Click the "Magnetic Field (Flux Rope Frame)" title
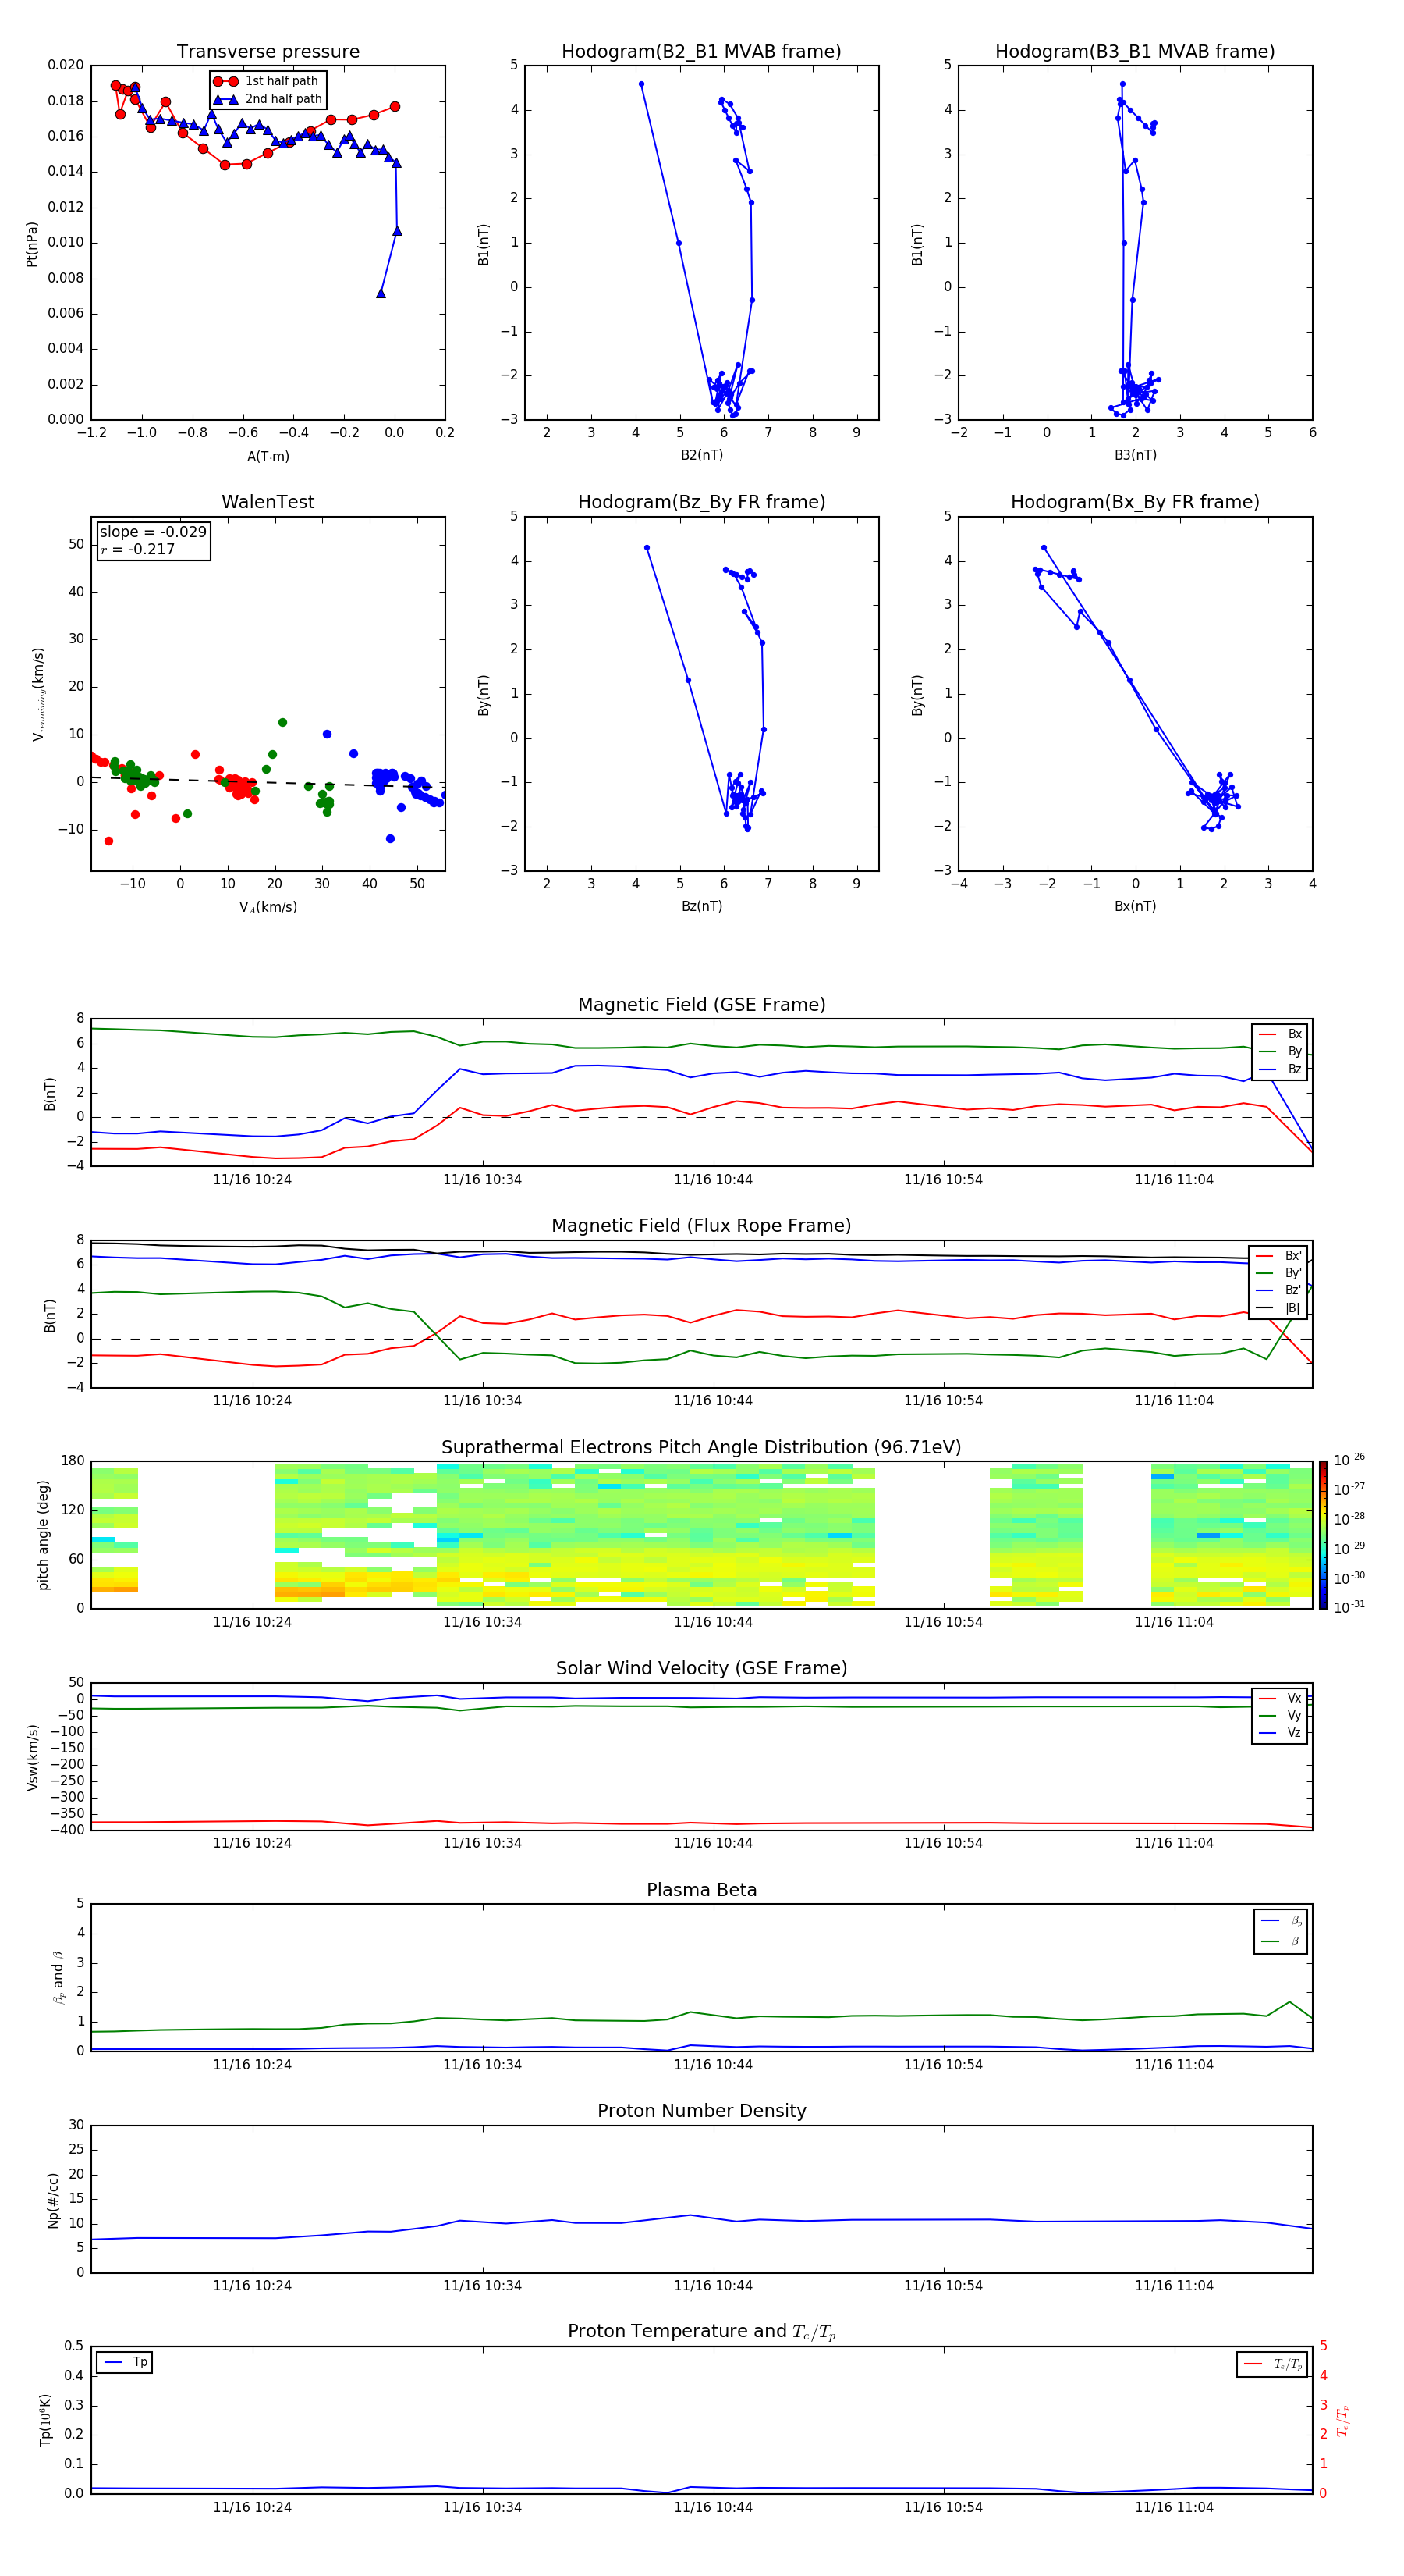This screenshot has height=2576, width=1404. (701, 1226)
